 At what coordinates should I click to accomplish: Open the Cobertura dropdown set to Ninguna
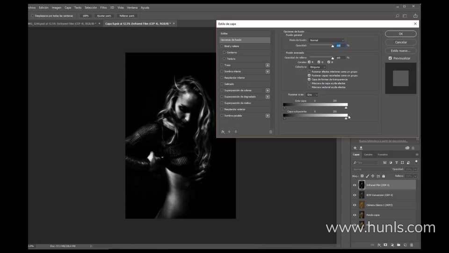[x=317, y=67]
